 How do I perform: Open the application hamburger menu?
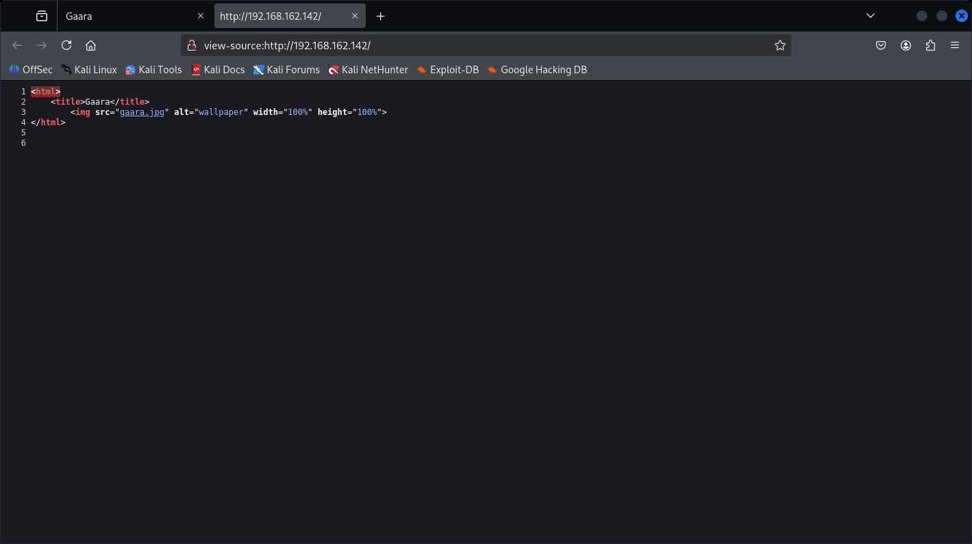click(x=955, y=45)
